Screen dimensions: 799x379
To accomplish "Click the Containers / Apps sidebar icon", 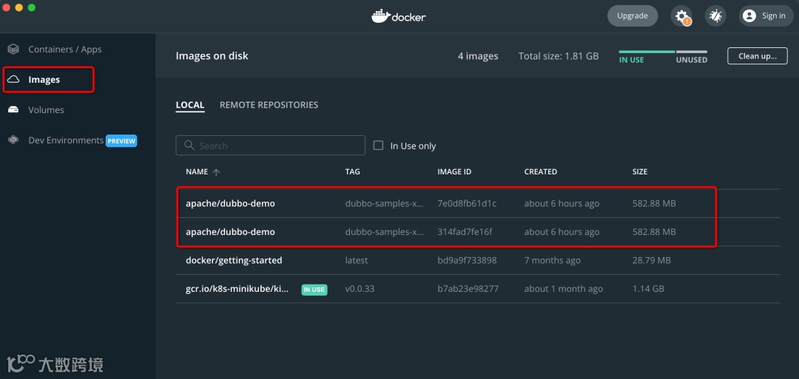I will click(13, 49).
